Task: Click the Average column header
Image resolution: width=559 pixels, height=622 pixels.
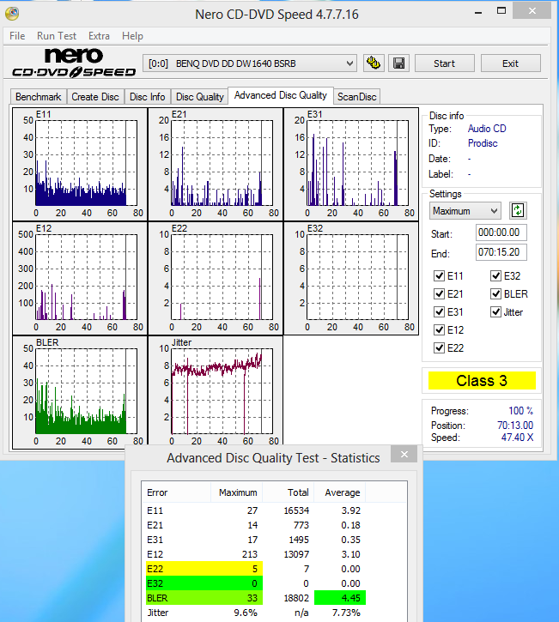Action: 340,492
